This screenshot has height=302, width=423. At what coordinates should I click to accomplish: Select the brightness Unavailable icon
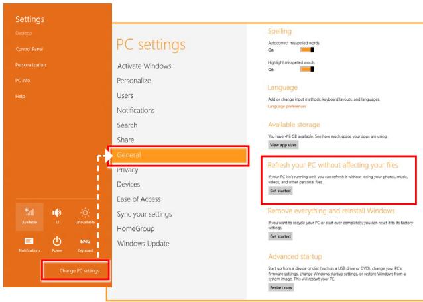[x=85, y=216]
